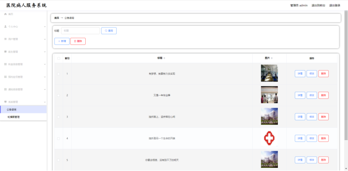The height and width of the screenshot is (171, 348).
Task: Click 删除 for row index 1
Action: [x=324, y=74]
